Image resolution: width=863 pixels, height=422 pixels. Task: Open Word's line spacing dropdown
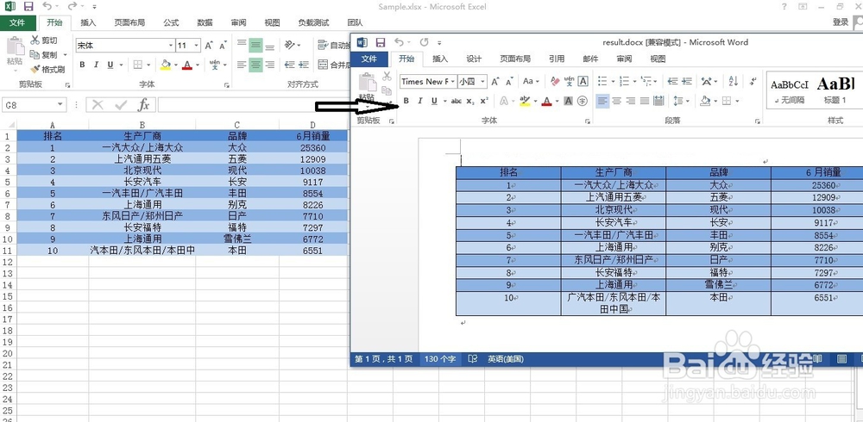pos(681,101)
